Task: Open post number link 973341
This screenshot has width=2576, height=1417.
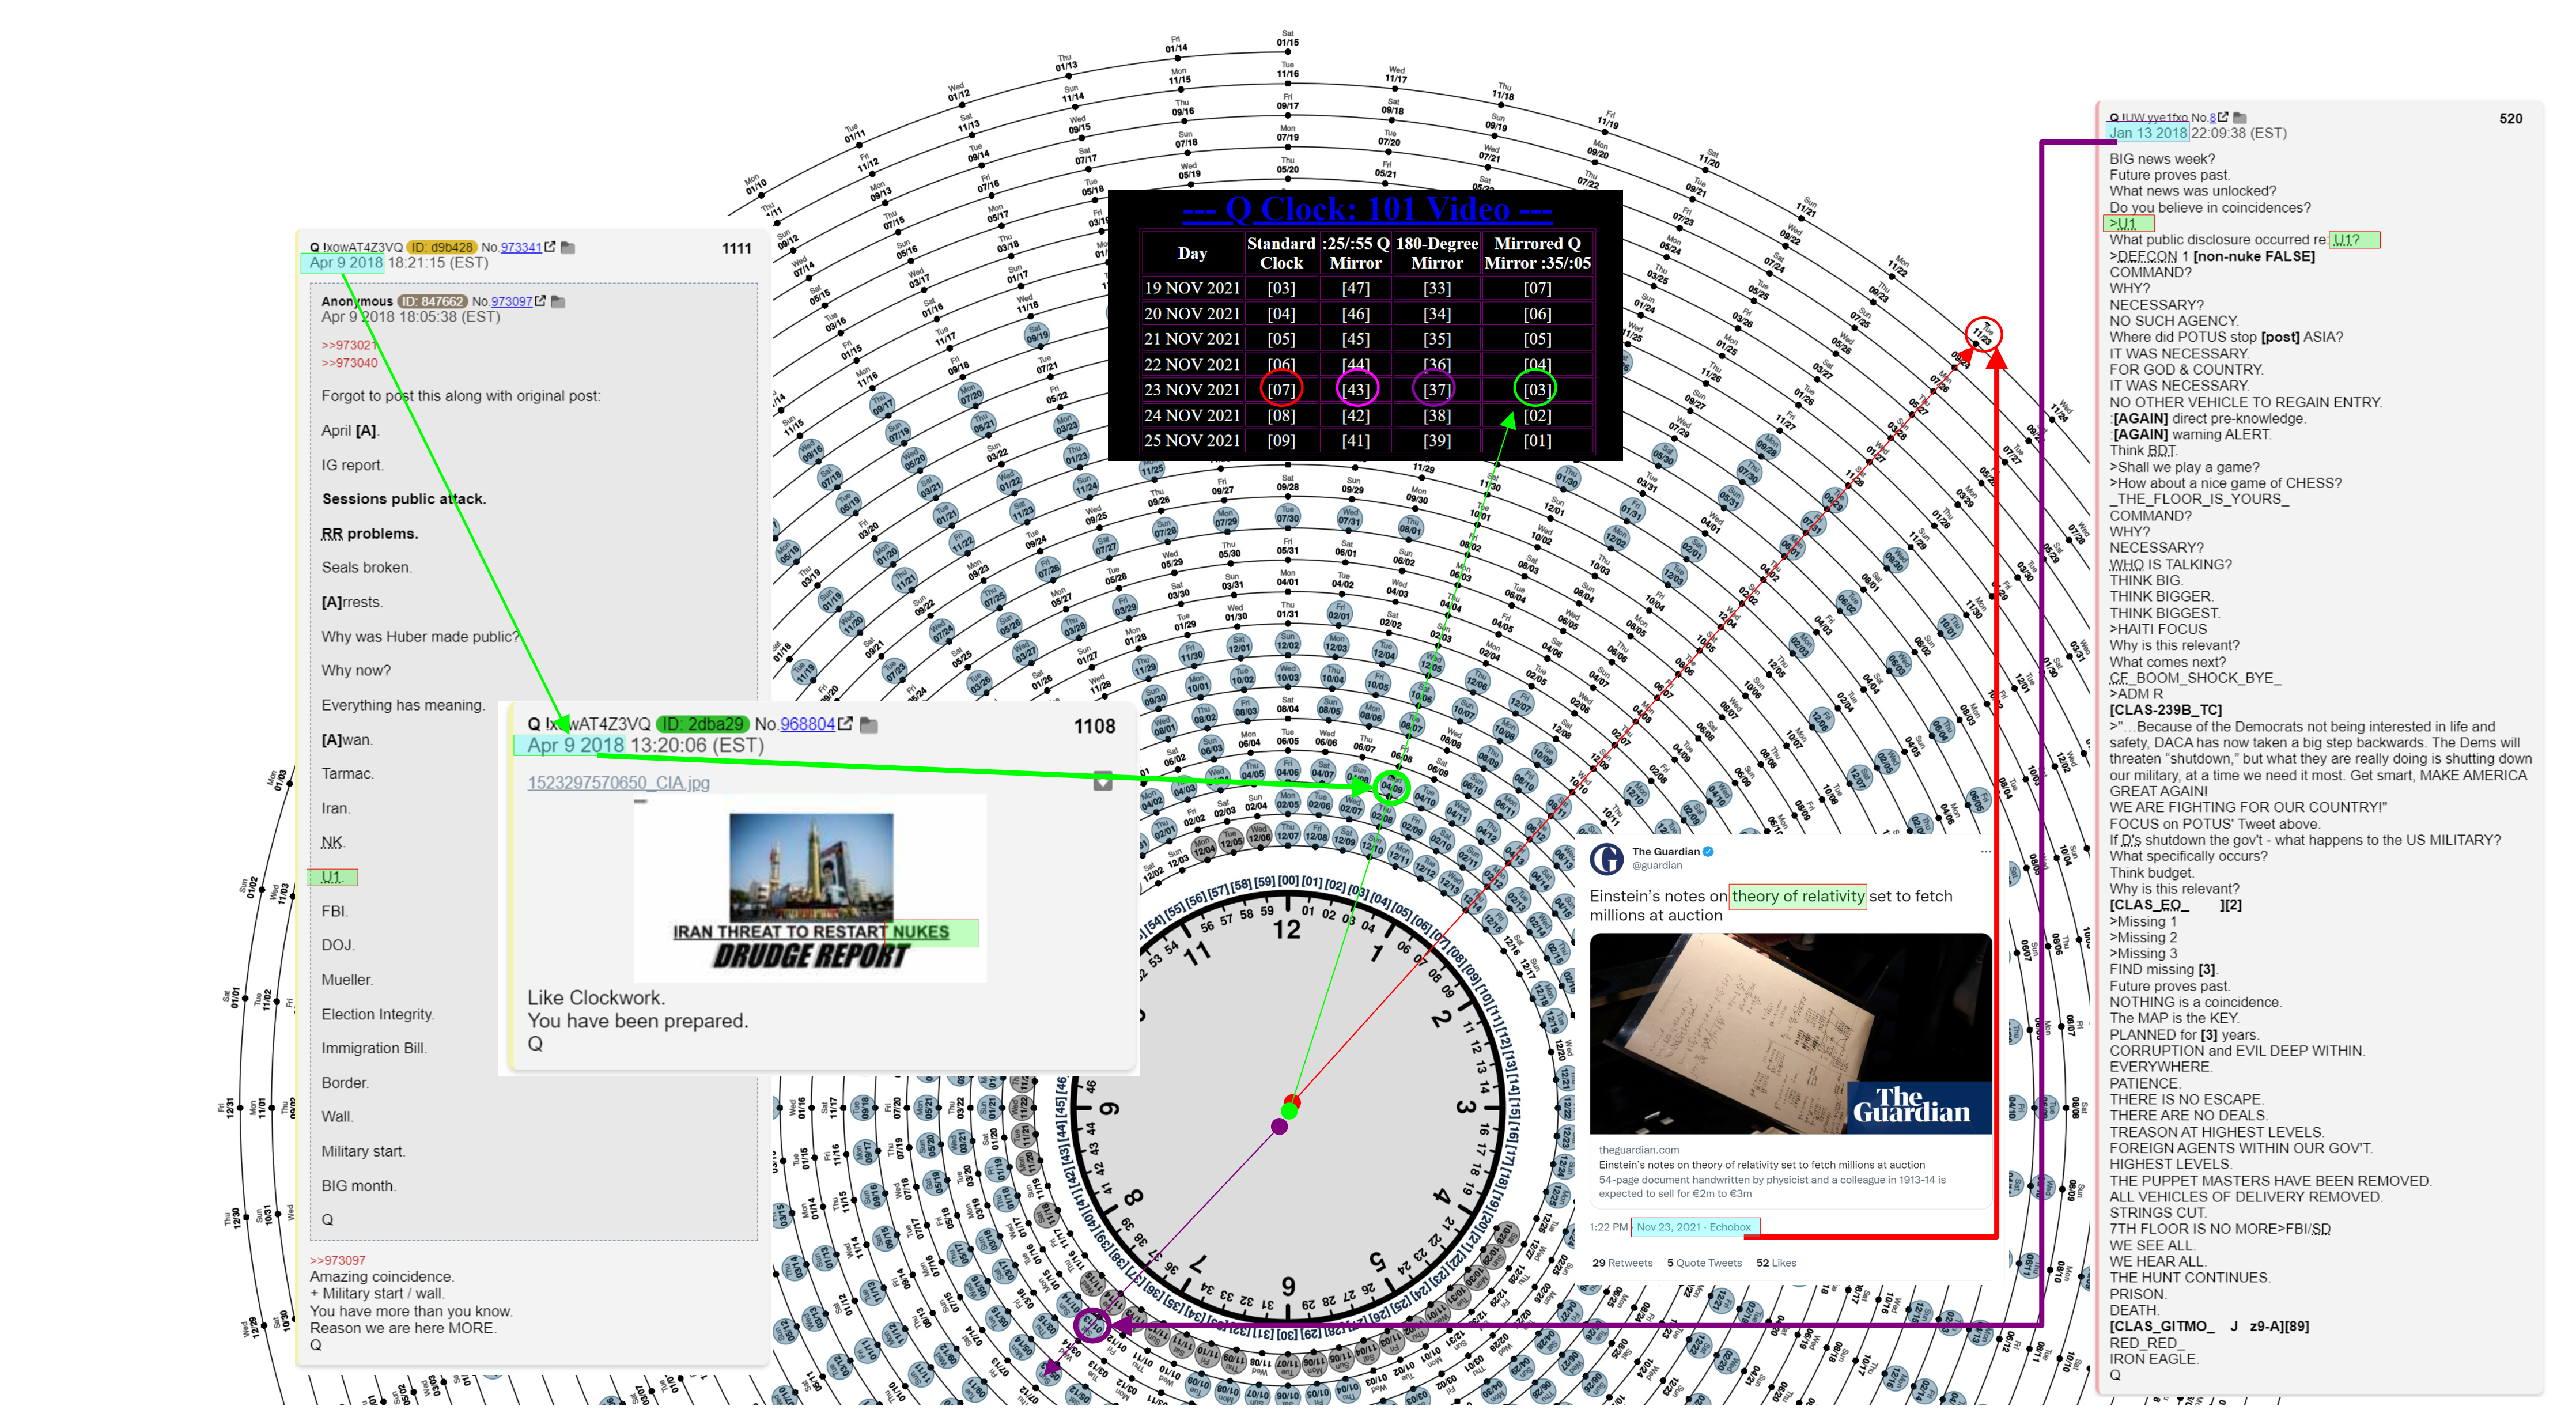Action: (x=521, y=247)
